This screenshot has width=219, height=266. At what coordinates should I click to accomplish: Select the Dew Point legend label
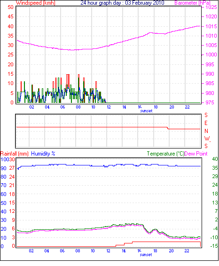point(196,154)
